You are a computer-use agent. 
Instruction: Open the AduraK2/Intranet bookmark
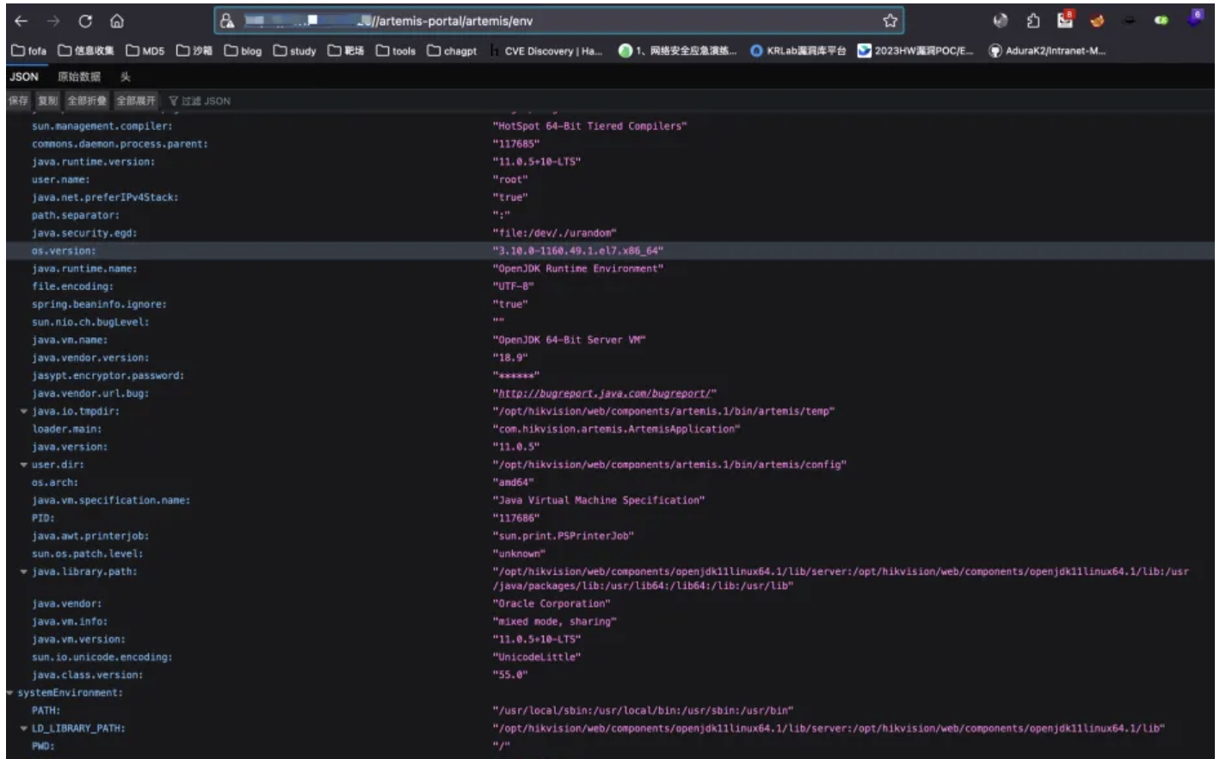click(1047, 51)
